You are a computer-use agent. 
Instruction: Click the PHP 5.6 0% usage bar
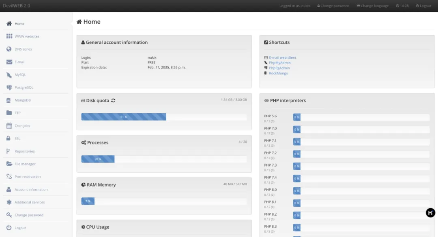point(361,117)
